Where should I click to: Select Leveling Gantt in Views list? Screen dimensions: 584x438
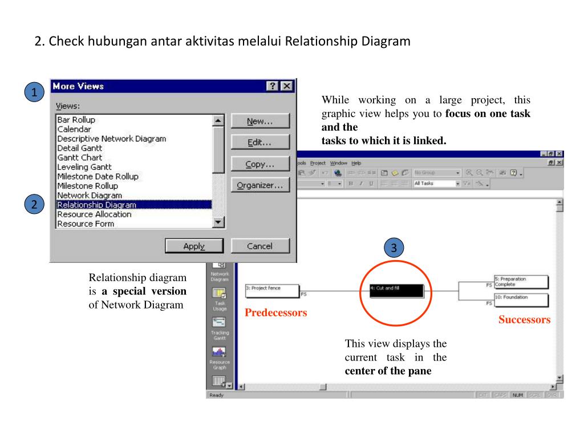134,167
